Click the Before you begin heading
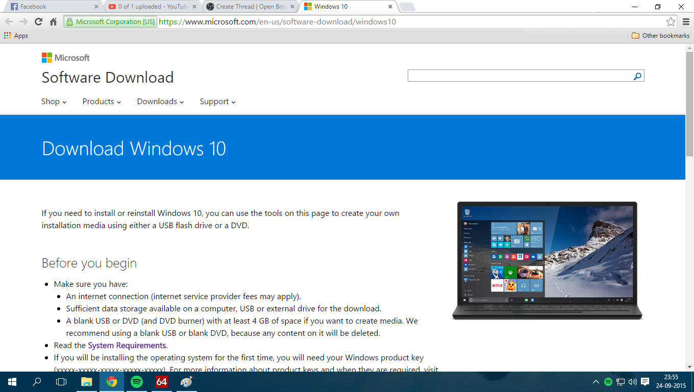The height and width of the screenshot is (392, 694). click(x=89, y=263)
